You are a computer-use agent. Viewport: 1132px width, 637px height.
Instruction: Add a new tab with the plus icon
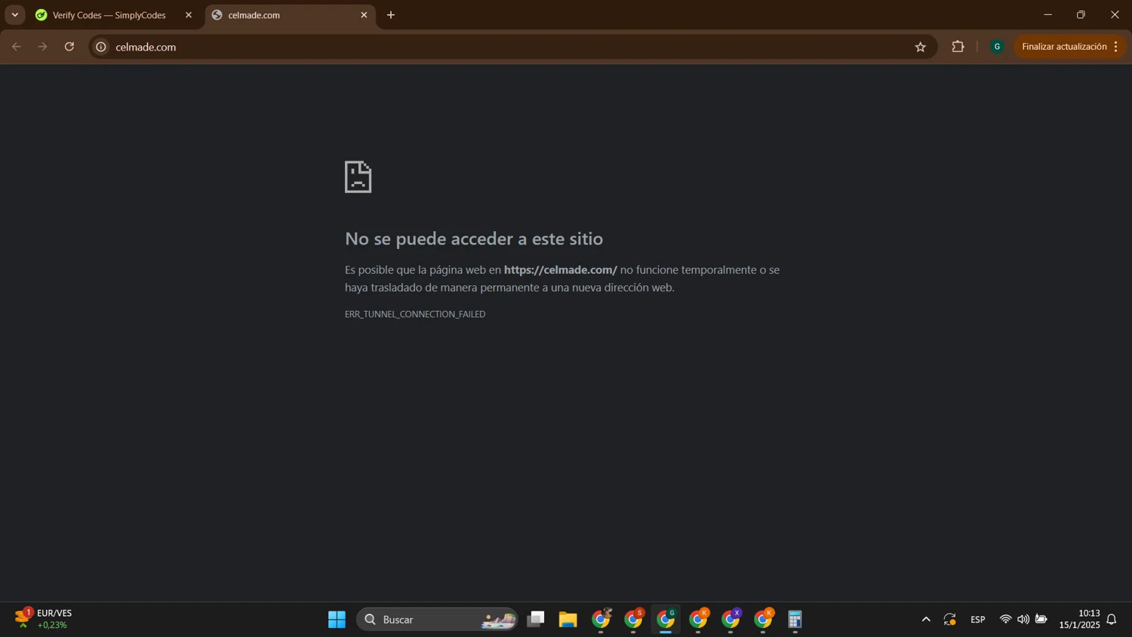click(391, 15)
